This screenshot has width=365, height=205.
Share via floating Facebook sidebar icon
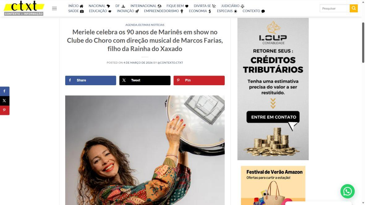click(5, 91)
